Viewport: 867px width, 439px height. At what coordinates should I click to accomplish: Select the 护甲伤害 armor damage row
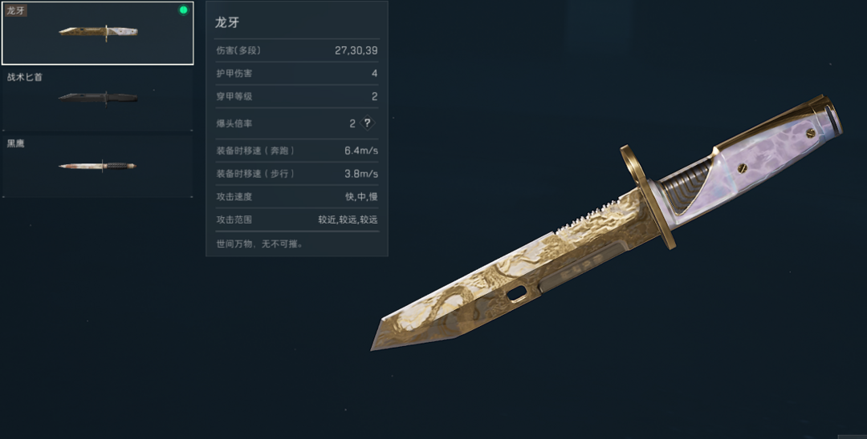pos(297,74)
